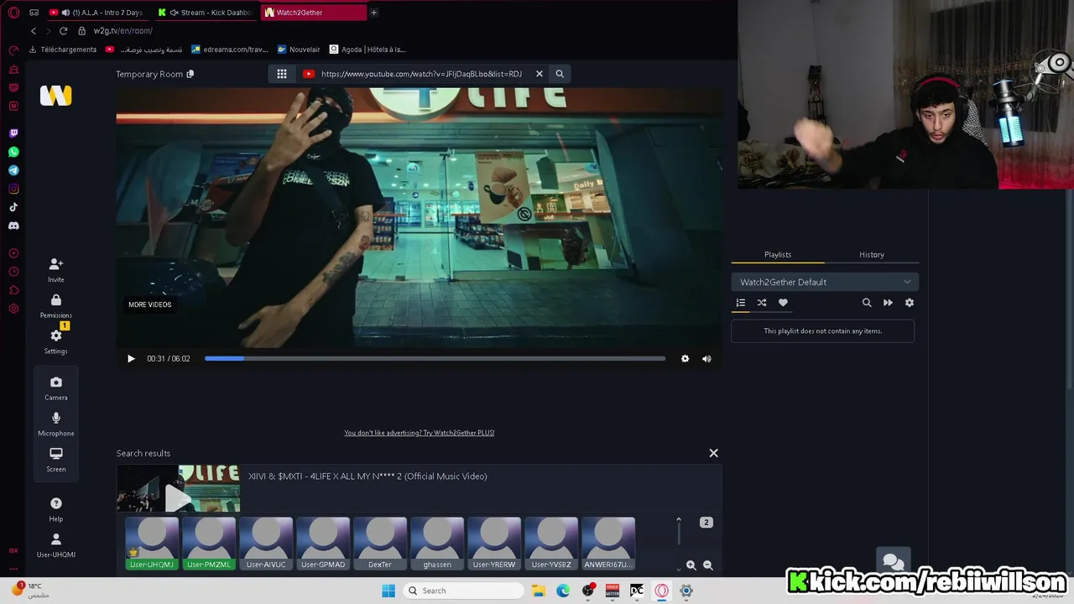Open Watch2Gether room Settings gear

pyautogui.click(x=56, y=341)
